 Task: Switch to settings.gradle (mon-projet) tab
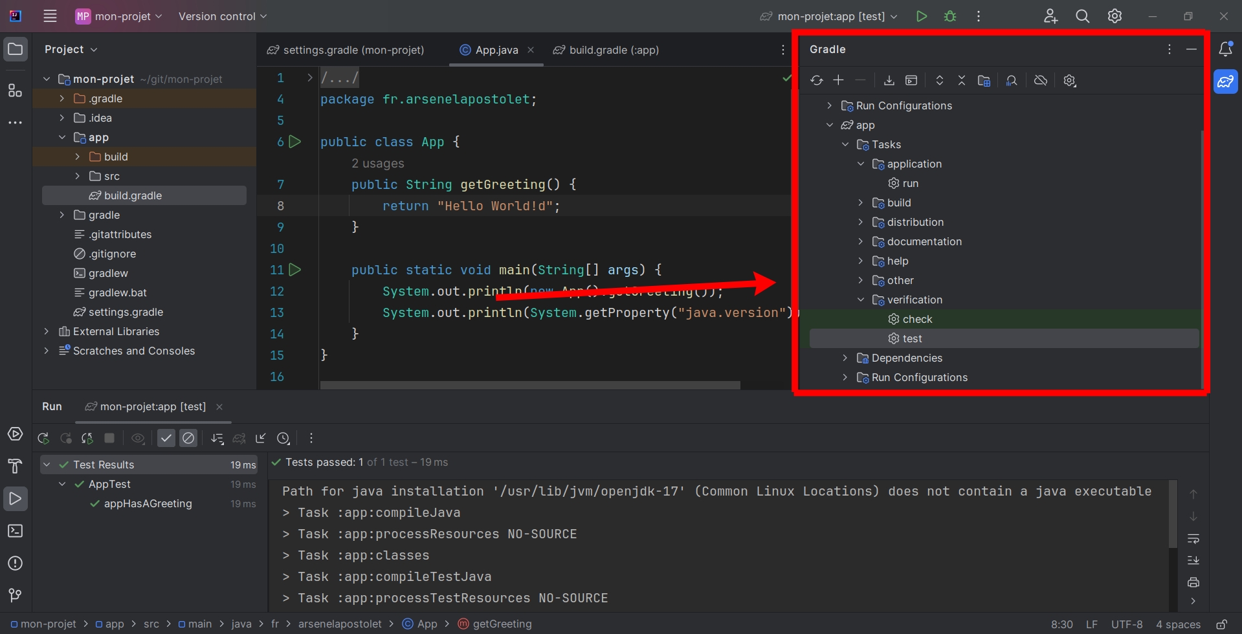click(x=346, y=50)
